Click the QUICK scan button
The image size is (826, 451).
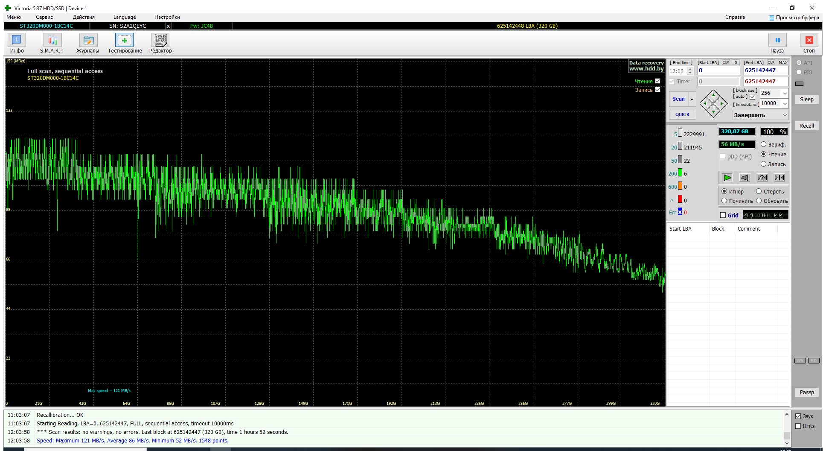tap(682, 114)
